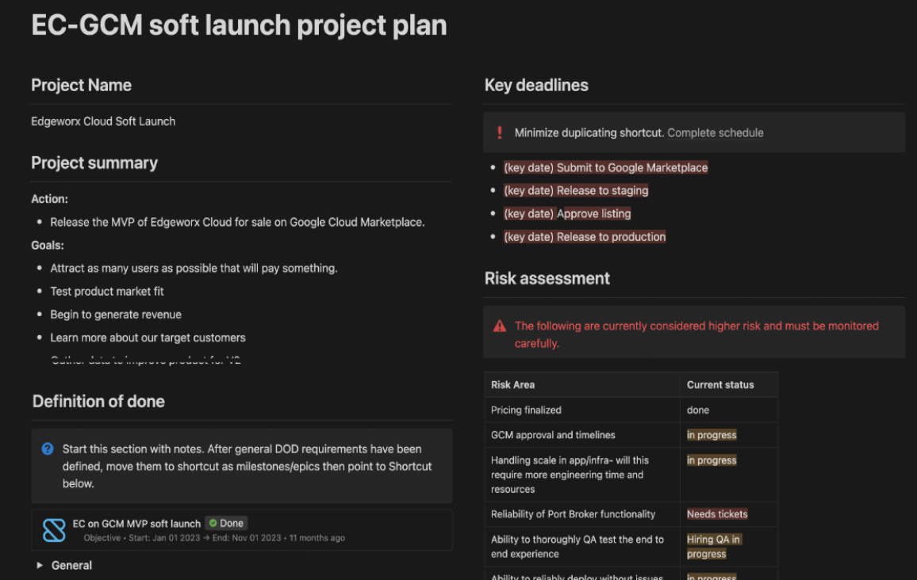Image resolution: width=917 pixels, height=580 pixels.
Task: Click the blue question mark icon in Definition of done
Action: 48,448
